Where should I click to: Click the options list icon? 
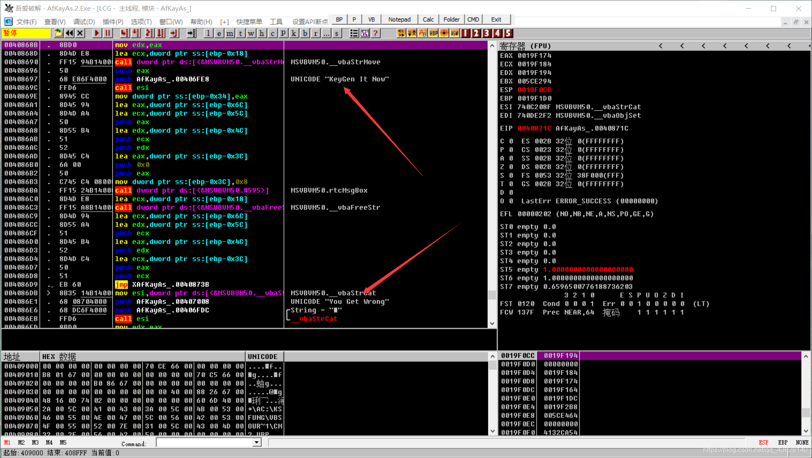click(354, 33)
